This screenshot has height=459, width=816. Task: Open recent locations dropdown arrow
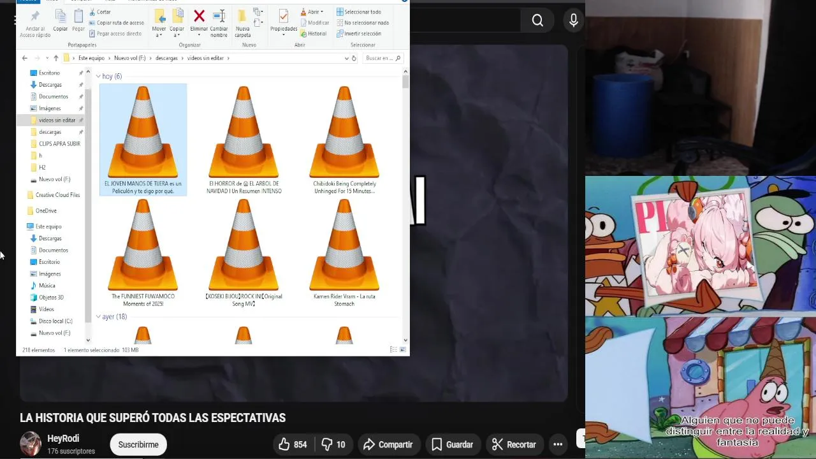pyautogui.click(x=46, y=58)
